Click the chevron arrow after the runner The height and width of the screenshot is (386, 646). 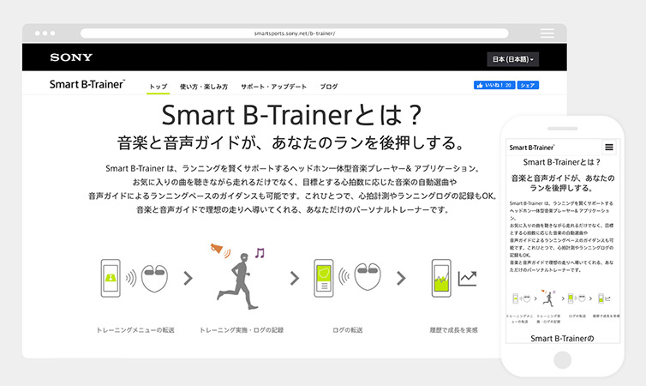click(295, 279)
